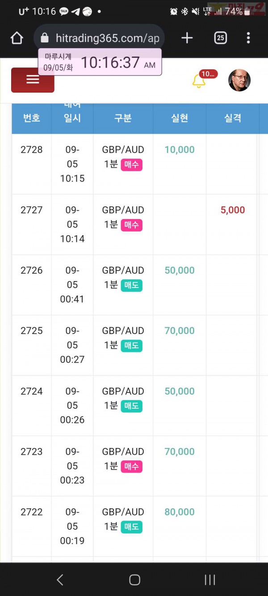Tap 매도 badge on trade 2726
This screenshot has height=596, width=268.
pos(131,285)
